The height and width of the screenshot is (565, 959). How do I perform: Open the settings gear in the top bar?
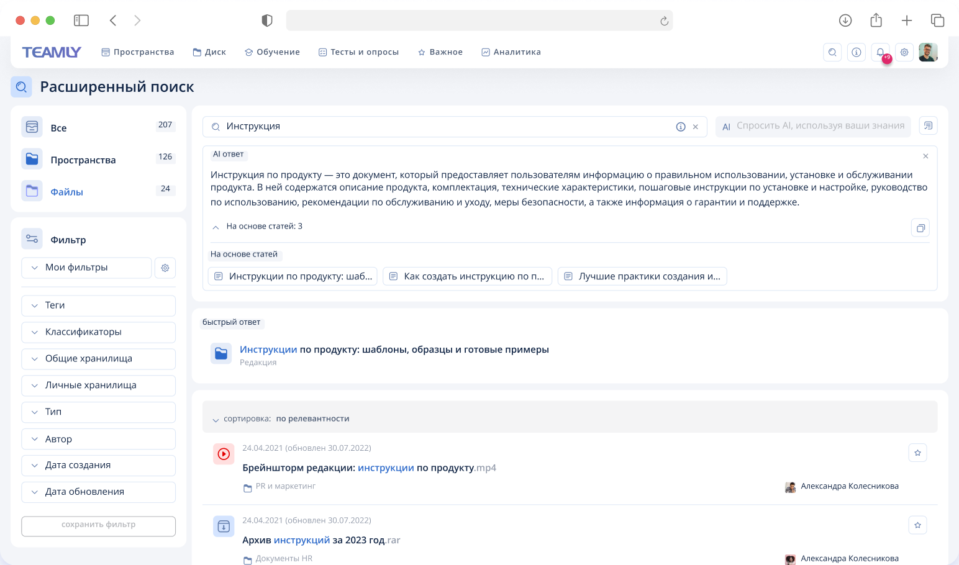coord(904,52)
